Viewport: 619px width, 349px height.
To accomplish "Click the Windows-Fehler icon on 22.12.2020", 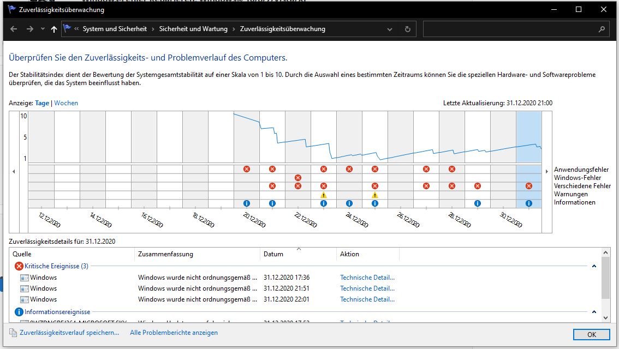I will [298, 178].
